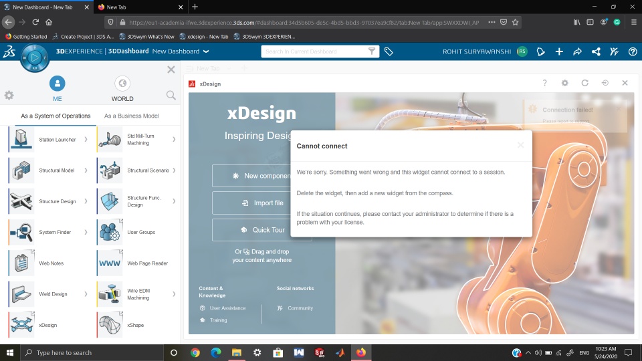Click the compass panel settings gear

coord(9,96)
